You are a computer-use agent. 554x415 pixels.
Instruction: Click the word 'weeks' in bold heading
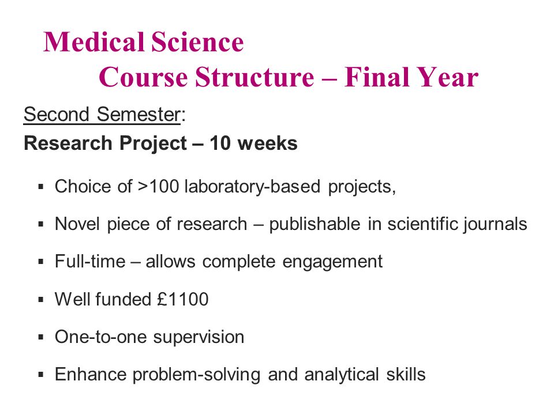point(267,144)
